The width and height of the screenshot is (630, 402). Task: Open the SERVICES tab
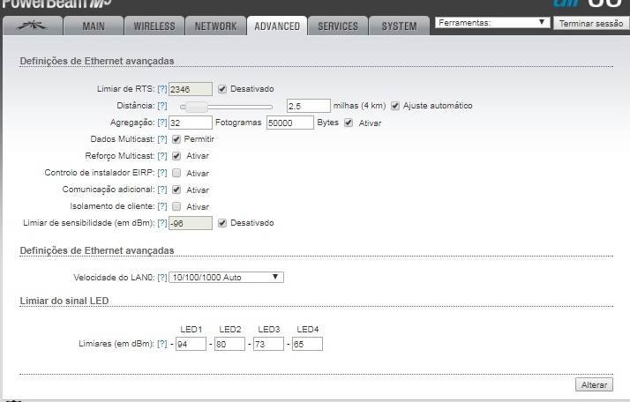(338, 26)
